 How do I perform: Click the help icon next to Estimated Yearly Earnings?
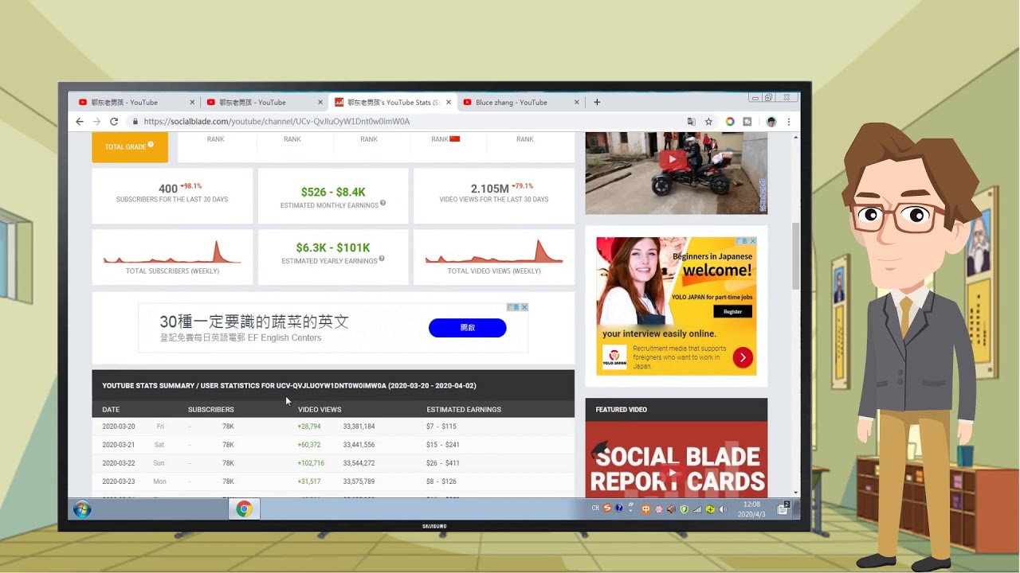(382, 259)
